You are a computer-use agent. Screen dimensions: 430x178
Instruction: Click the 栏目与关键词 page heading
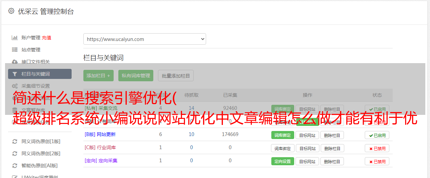104,58
